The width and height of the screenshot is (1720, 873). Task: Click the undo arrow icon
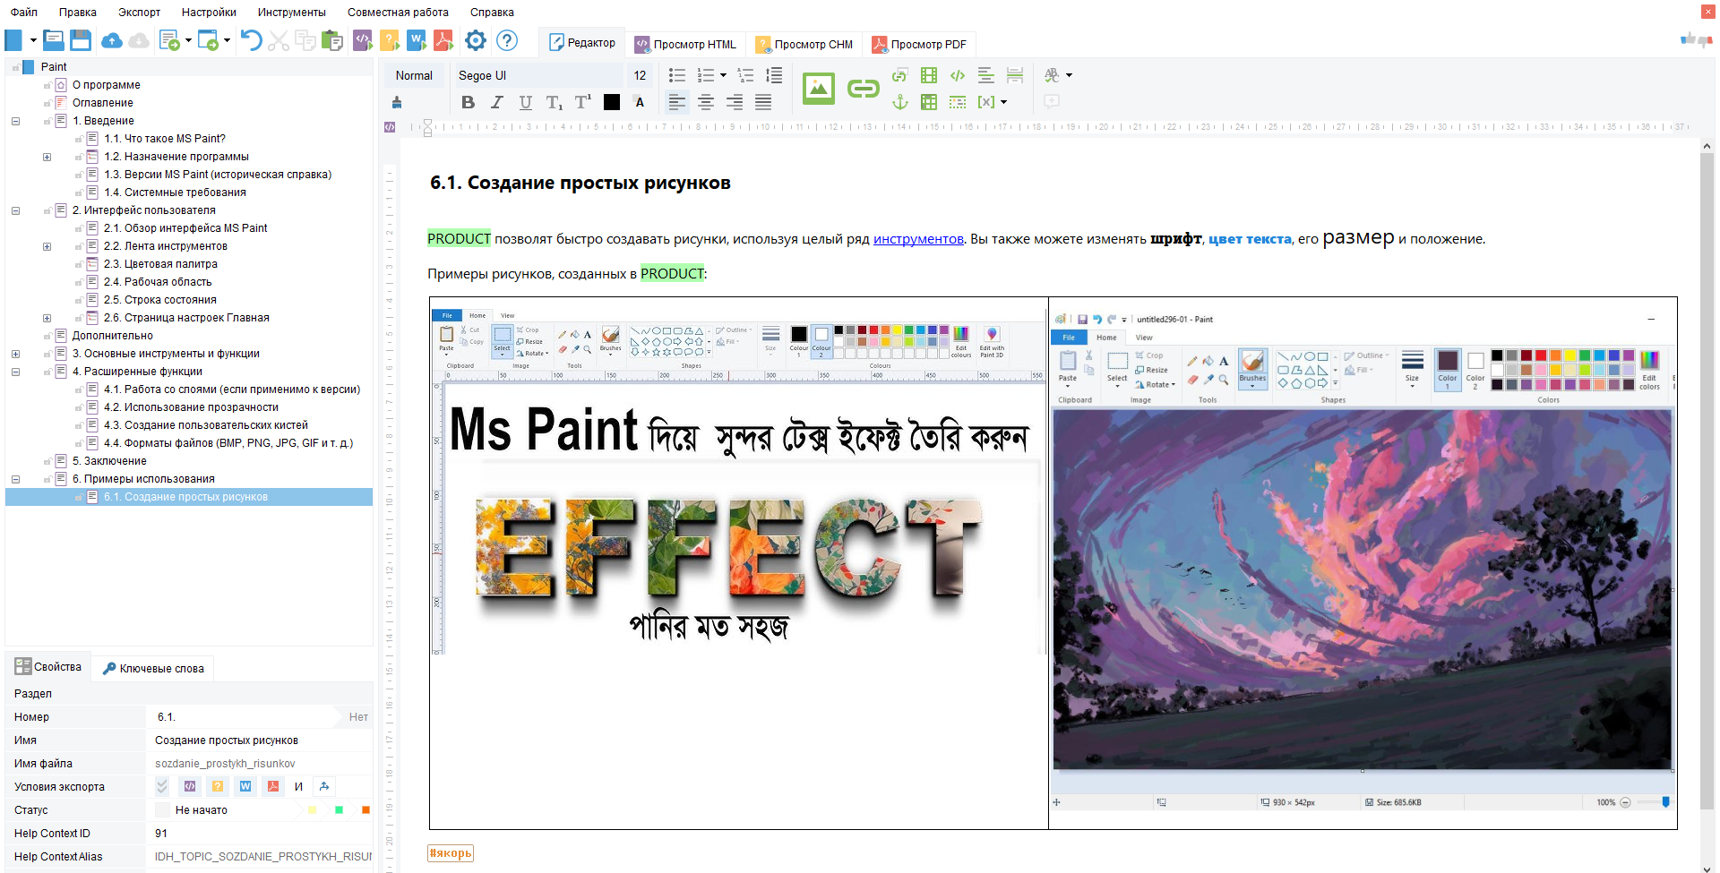(251, 40)
